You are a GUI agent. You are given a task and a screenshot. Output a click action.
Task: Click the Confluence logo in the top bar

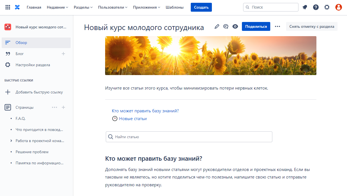(17, 7)
